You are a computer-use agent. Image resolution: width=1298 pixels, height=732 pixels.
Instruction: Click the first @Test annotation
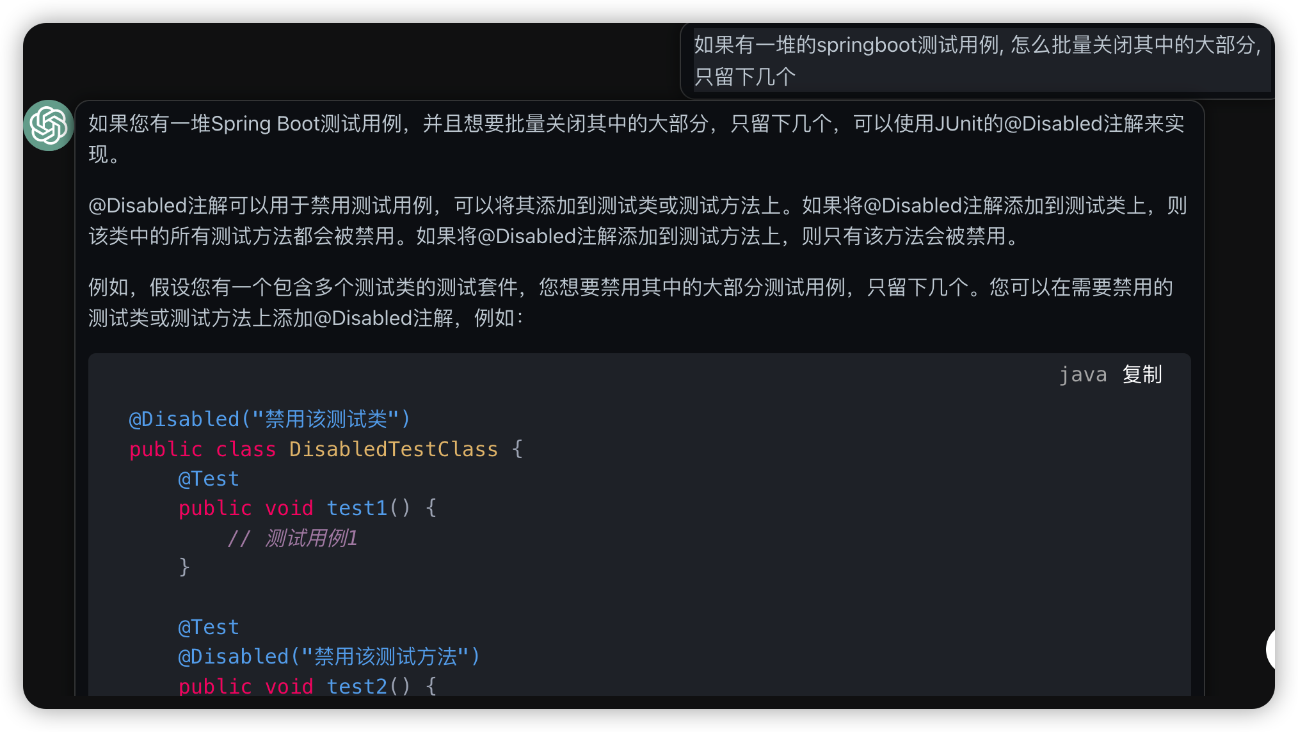(x=209, y=479)
